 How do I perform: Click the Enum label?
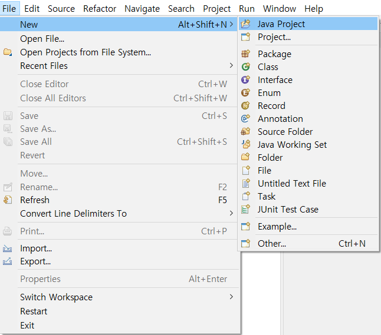click(269, 92)
